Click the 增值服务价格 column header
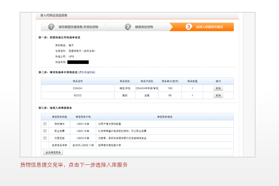The image size is (279, 186). click(x=83, y=116)
